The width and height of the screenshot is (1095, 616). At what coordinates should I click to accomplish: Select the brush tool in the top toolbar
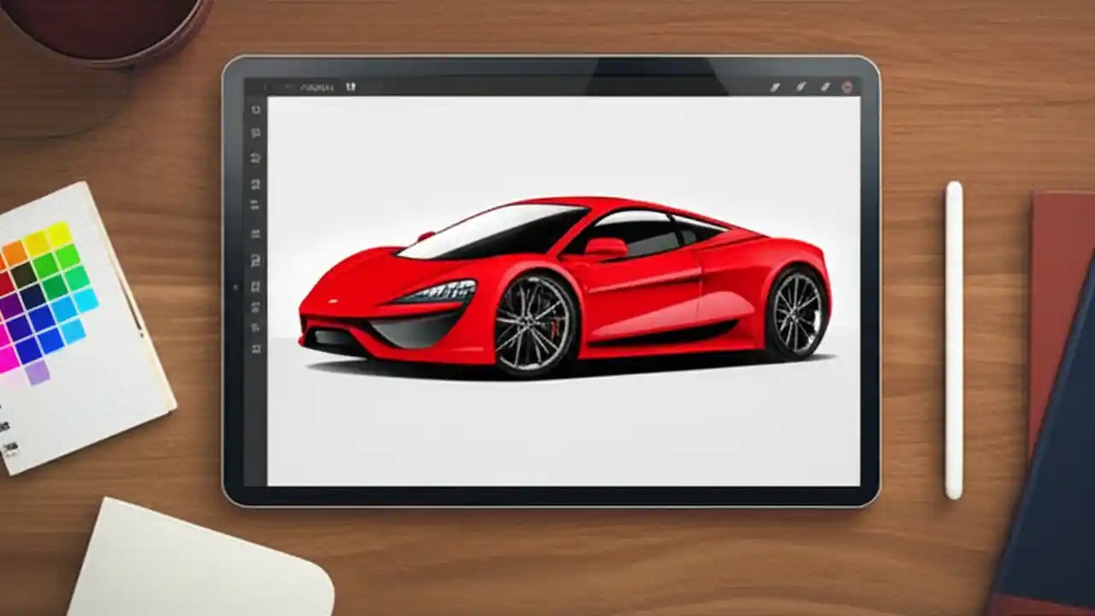[775, 86]
